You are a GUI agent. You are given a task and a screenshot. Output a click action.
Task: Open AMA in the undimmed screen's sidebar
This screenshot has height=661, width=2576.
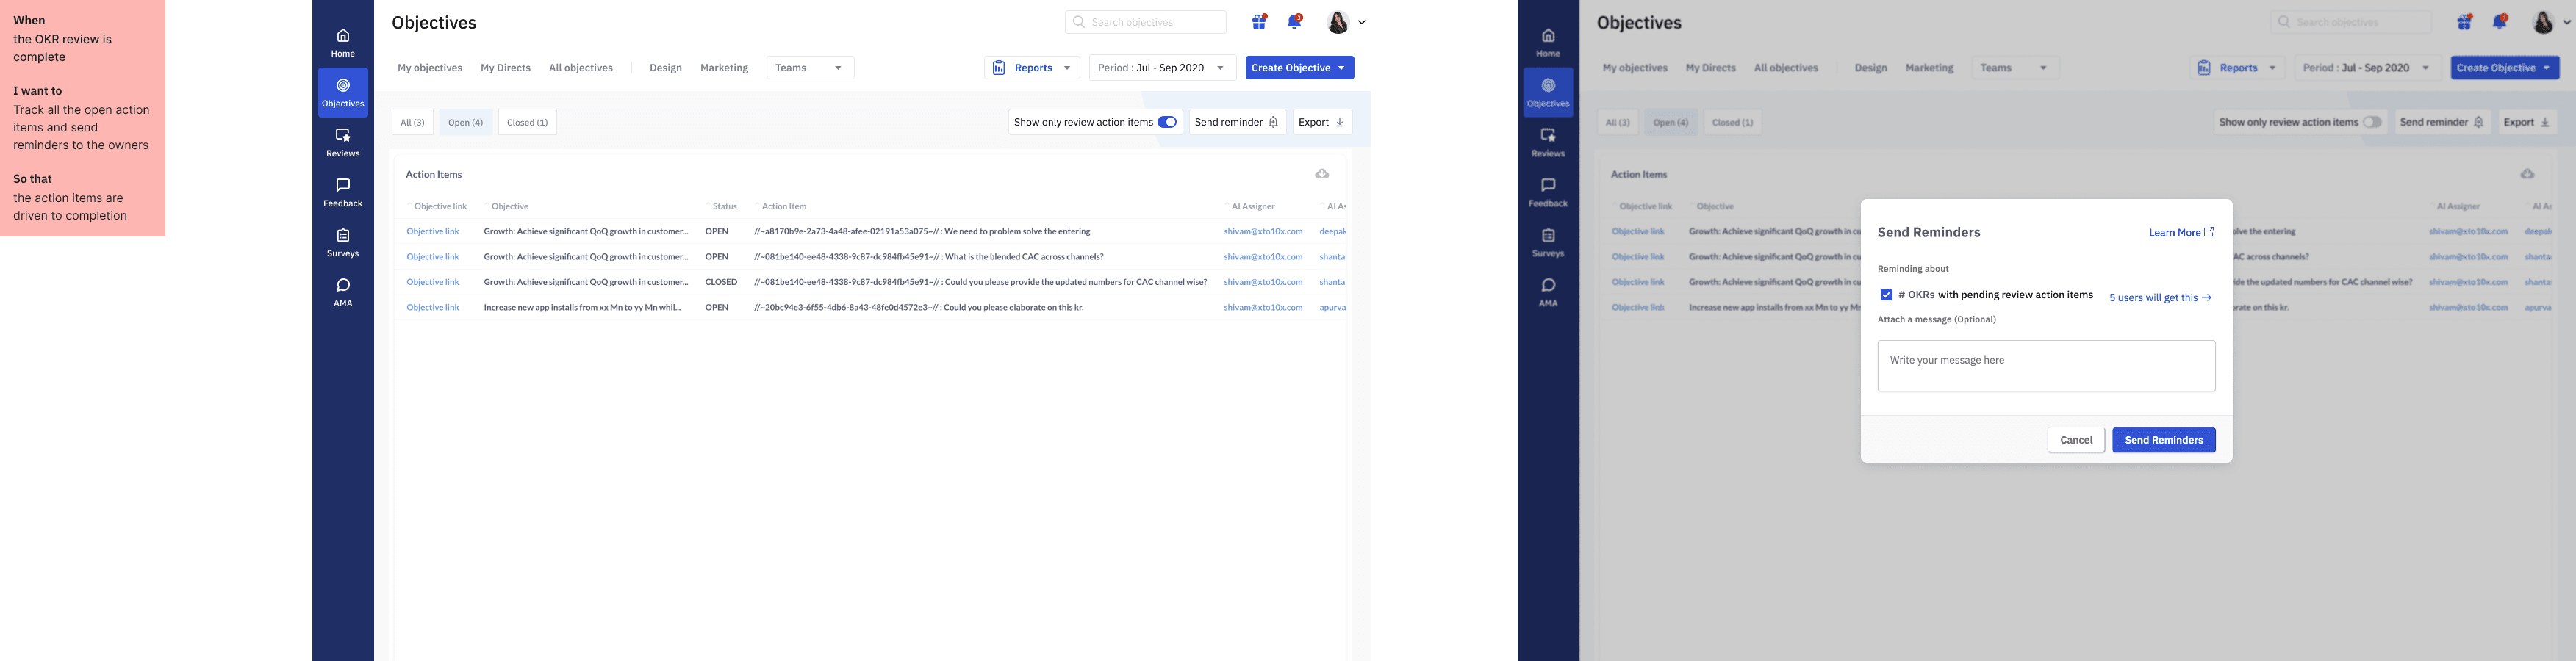coord(343,293)
